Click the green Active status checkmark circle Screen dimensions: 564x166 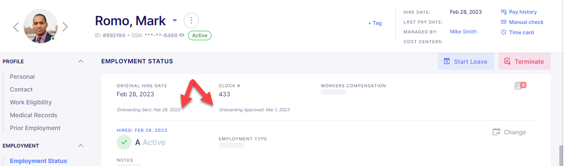point(124,142)
